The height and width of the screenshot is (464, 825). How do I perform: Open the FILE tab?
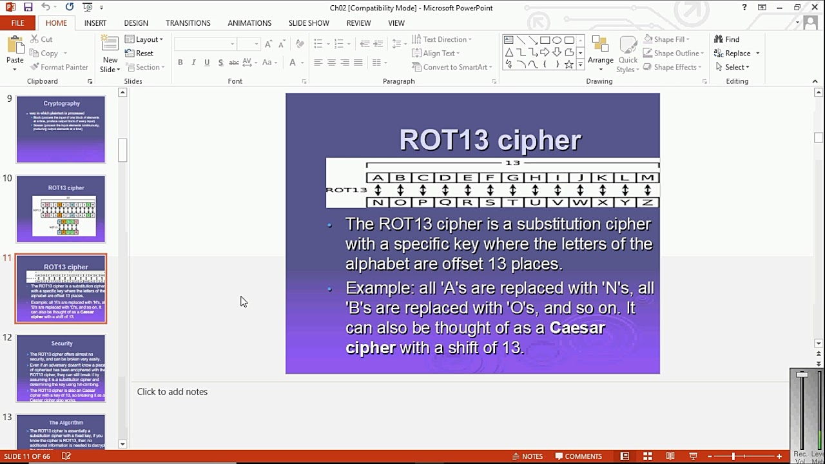[17, 23]
